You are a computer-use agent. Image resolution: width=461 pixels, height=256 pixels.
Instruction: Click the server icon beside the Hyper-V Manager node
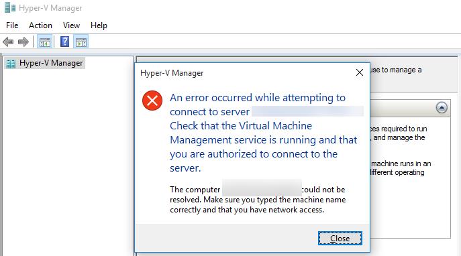pos(11,64)
